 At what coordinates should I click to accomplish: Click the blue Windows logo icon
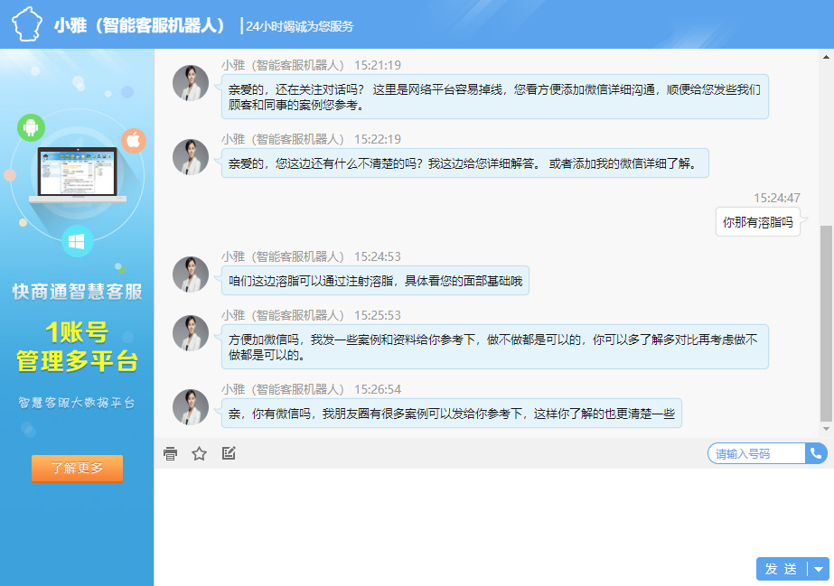pos(78,241)
